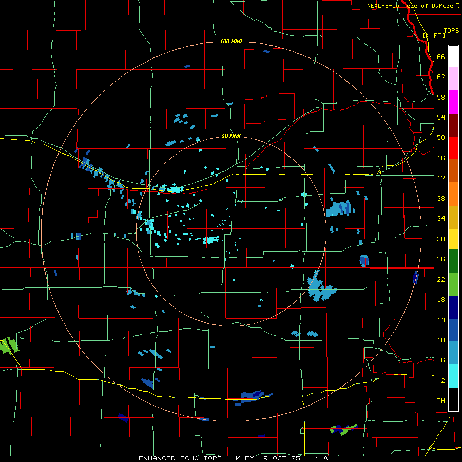This screenshot has height=462, width=462.
Task: Click the '46' scale value
Action: [x=441, y=158]
